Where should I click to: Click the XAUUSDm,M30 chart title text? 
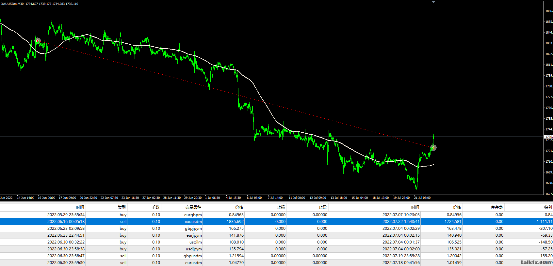12,4
